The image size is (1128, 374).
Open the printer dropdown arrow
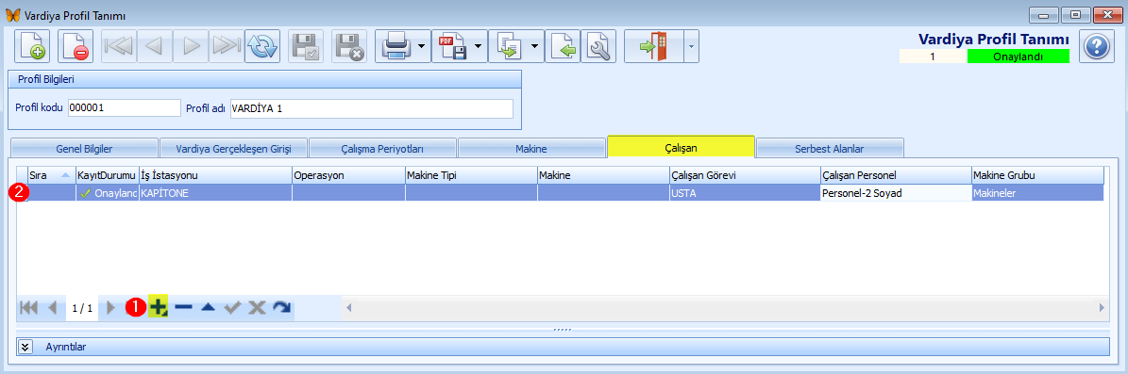[x=422, y=47]
